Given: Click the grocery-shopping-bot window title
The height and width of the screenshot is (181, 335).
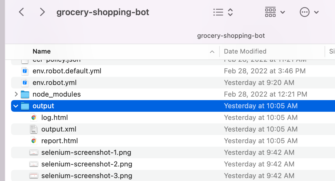Looking at the screenshot, I should click(x=103, y=12).
